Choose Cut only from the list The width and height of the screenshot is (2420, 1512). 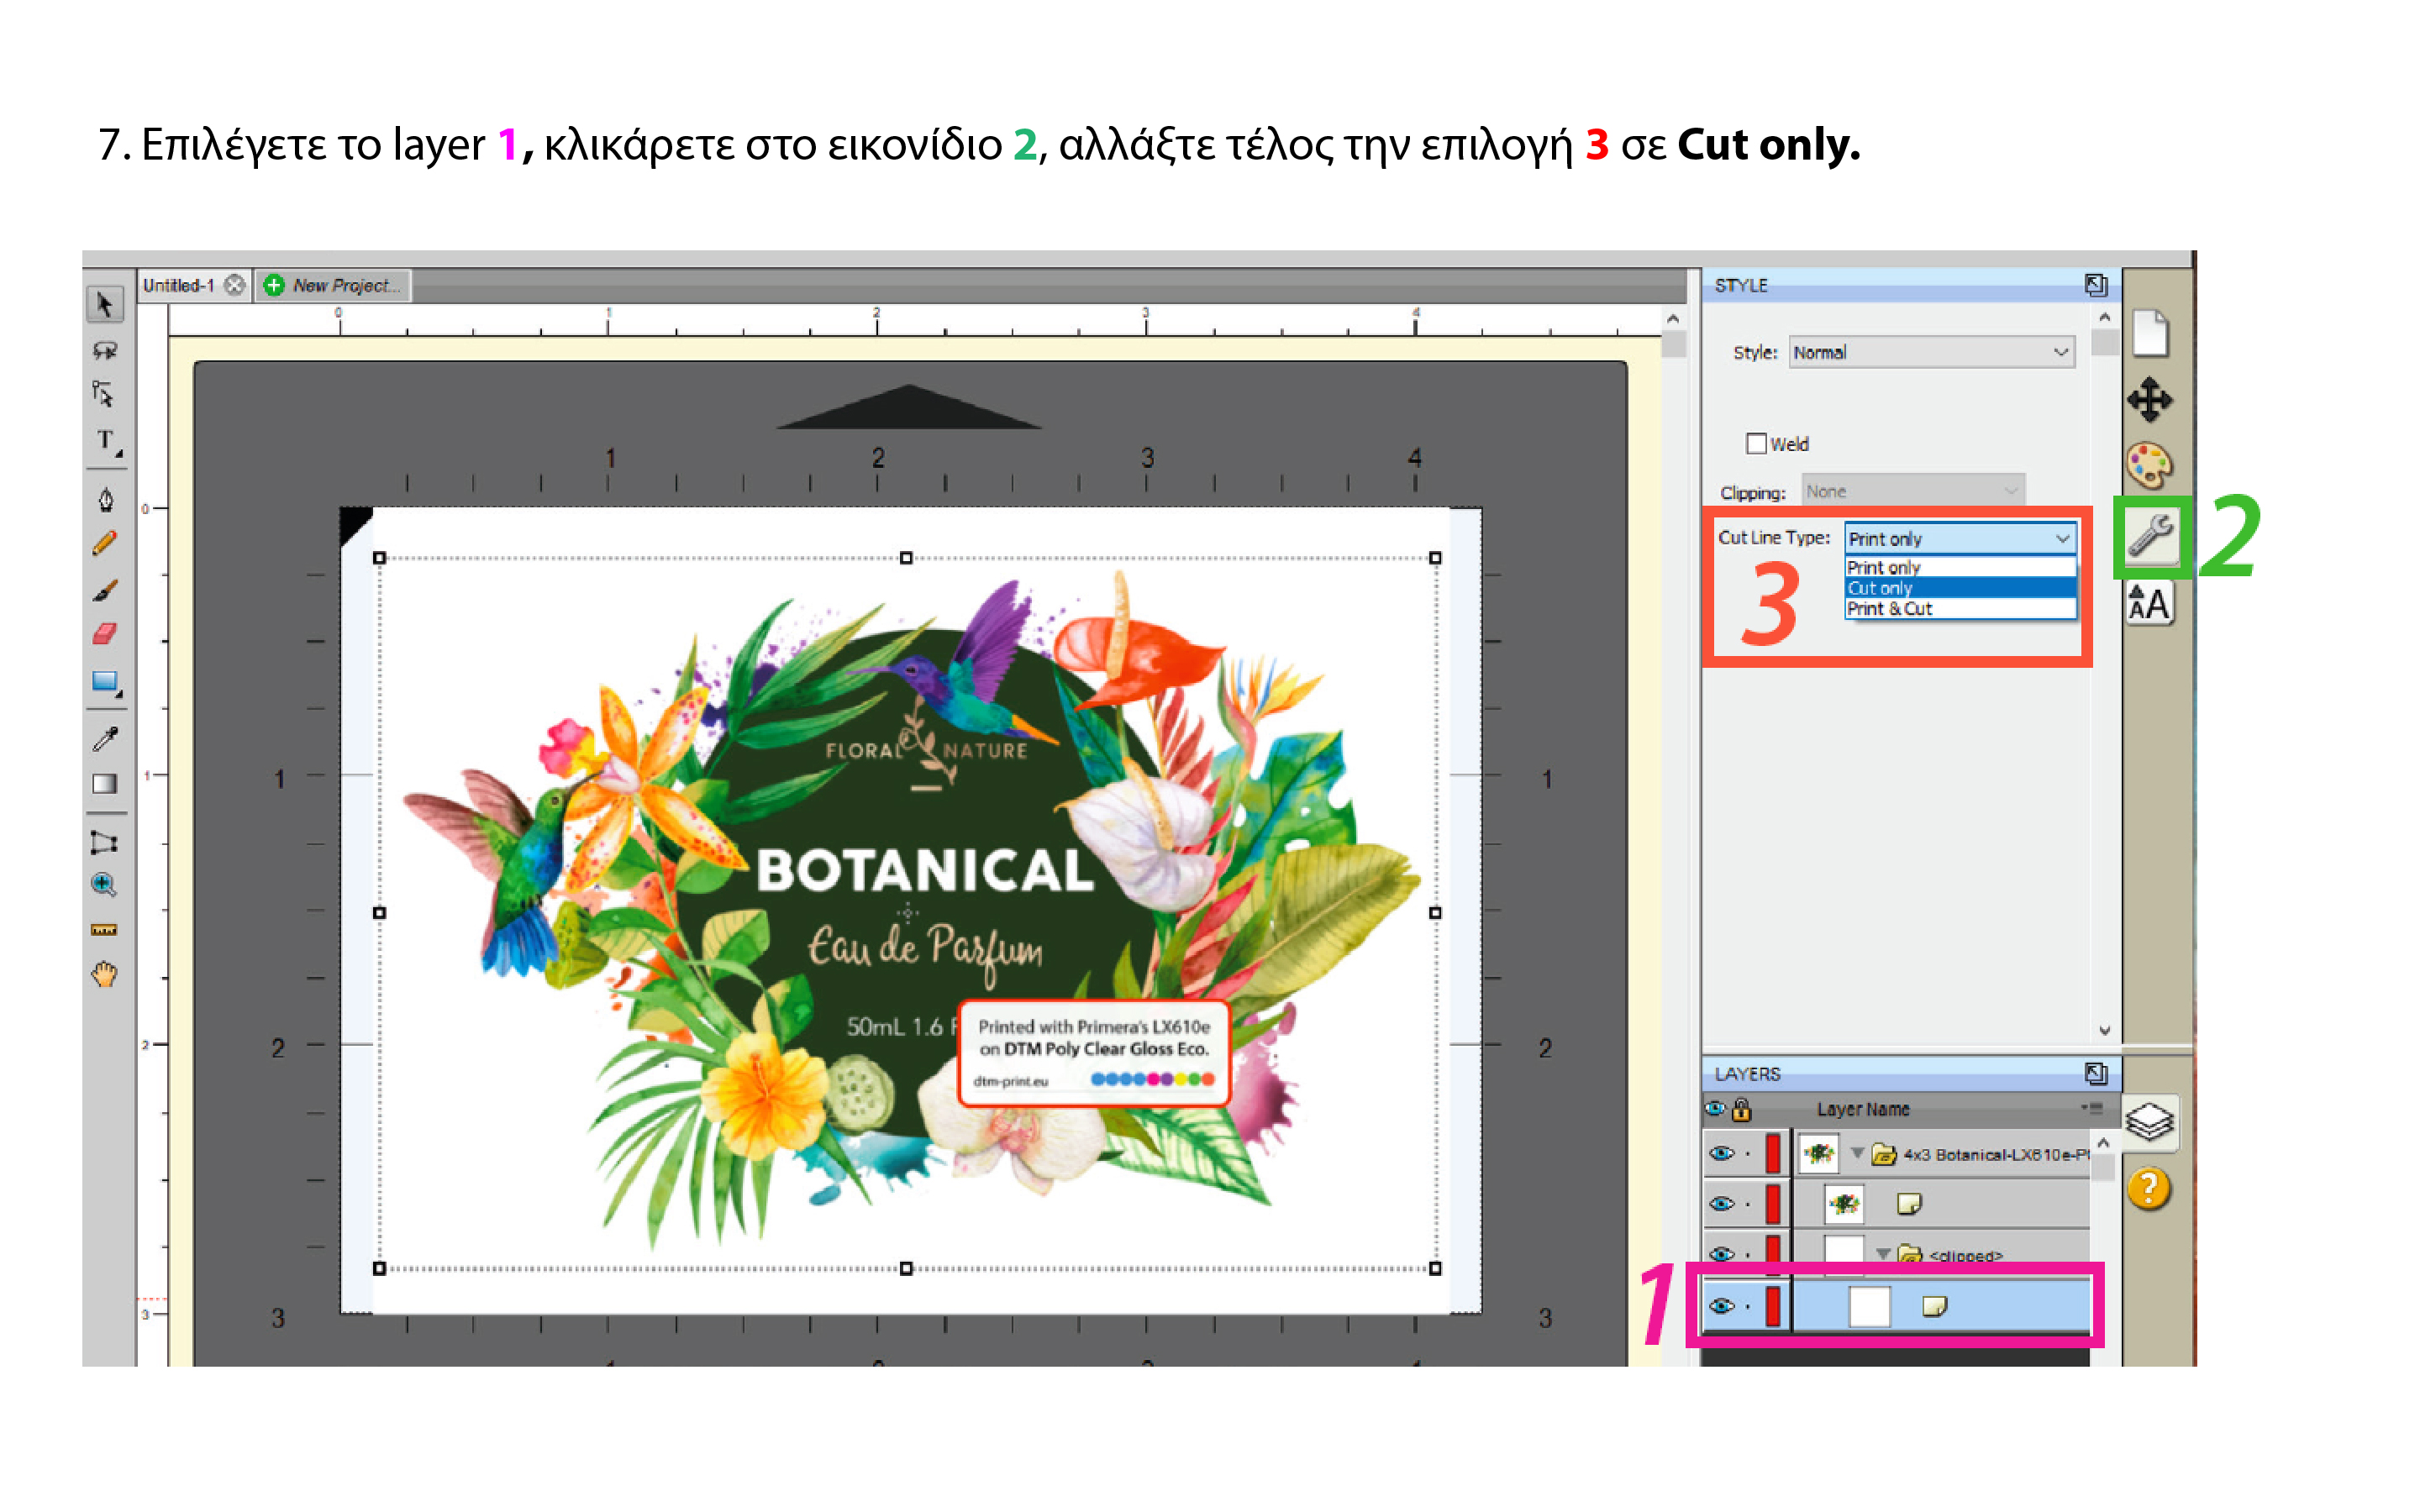click(1960, 588)
